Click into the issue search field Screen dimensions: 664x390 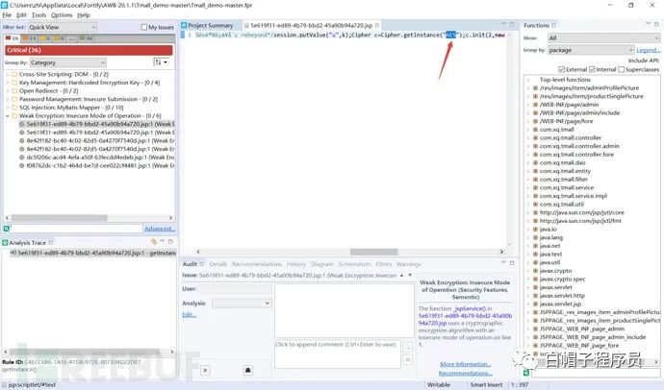[77, 229]
